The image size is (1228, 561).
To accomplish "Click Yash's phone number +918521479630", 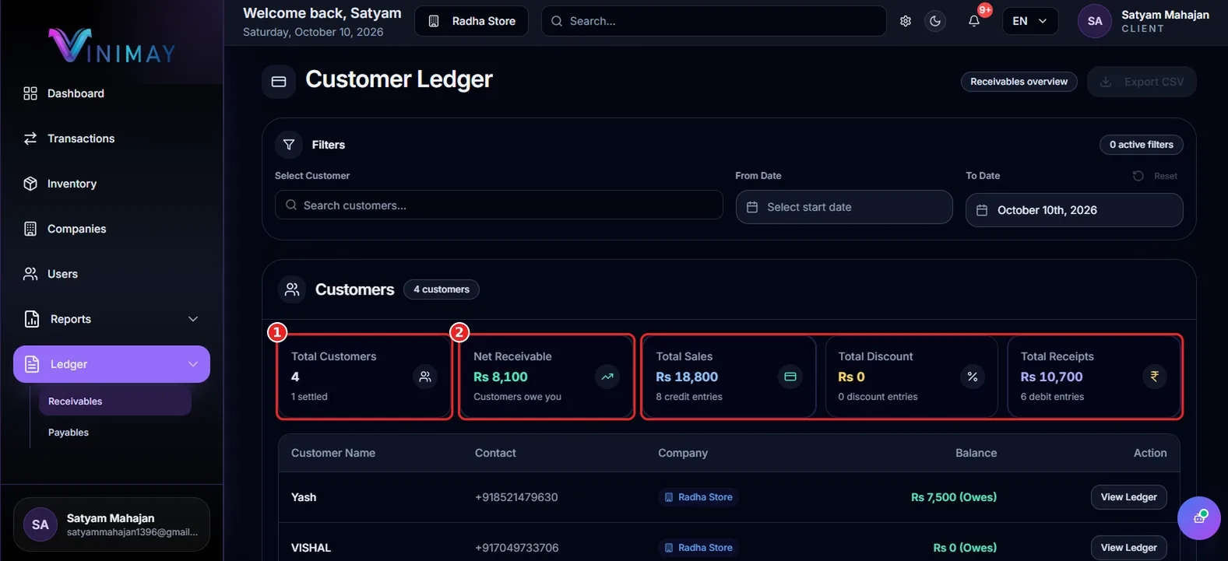I will click(516, 497).
